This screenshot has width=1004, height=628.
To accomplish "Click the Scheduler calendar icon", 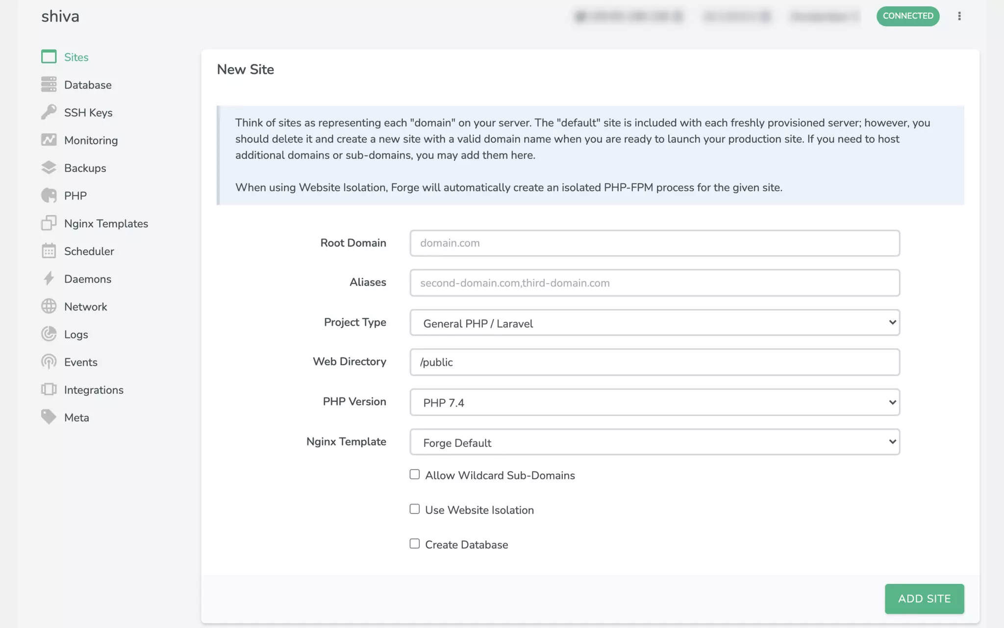I will 49,251.
